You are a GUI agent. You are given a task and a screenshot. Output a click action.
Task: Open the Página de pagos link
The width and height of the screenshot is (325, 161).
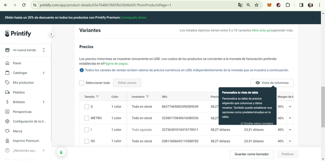click(x=116, y=64)
